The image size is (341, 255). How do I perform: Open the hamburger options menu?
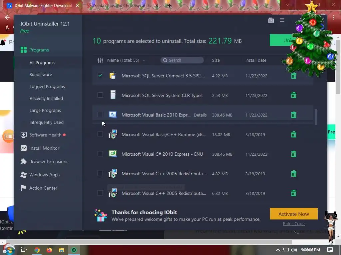[x=282, y=20]
